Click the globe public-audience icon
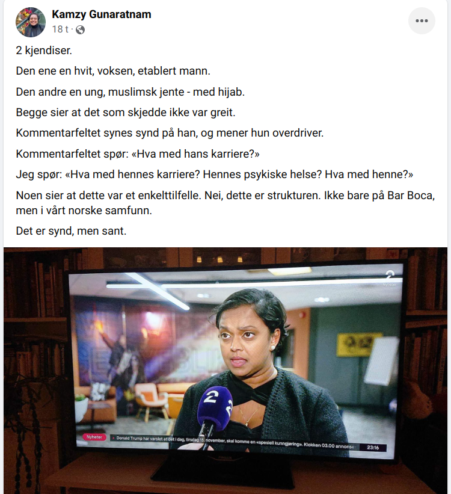Screen dimensions: 451x494 coord(81,29)
